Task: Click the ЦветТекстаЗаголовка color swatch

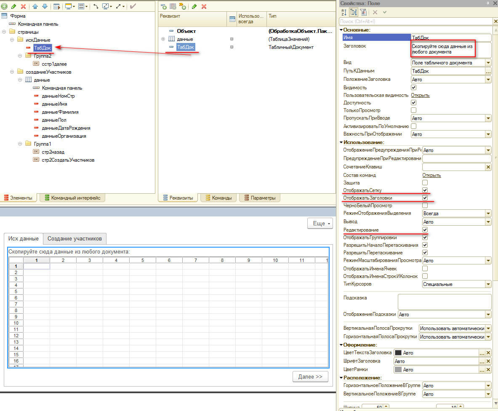Action: click(398, 353)
